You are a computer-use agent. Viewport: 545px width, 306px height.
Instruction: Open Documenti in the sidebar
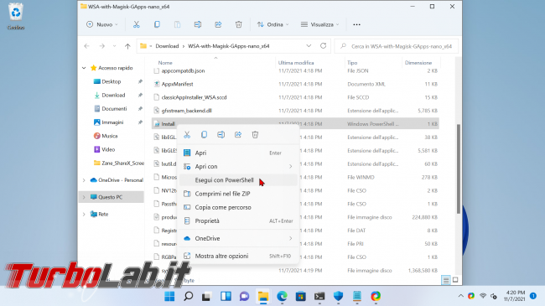pyautogui.click(x=114, y=109)
